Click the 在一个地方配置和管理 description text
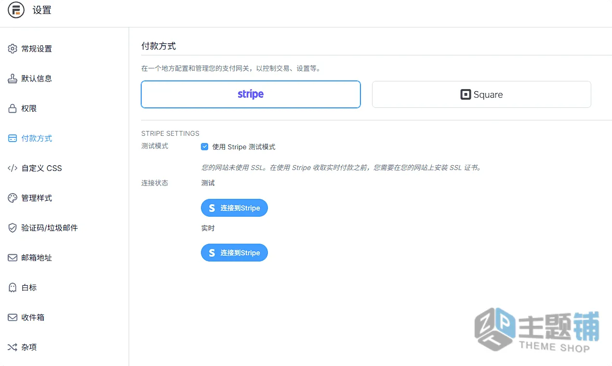This screenshot has width=612, height=366. [x=231, y=69]
